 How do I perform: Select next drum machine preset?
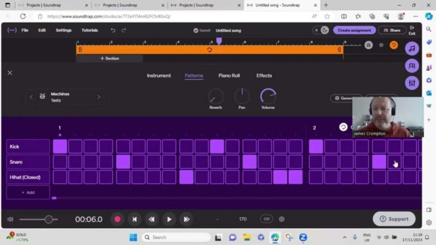(99, 97)
